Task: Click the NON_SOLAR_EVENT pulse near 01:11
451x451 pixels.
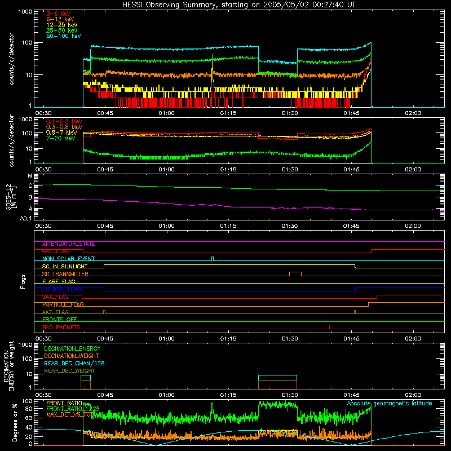Action: [213, 259]
